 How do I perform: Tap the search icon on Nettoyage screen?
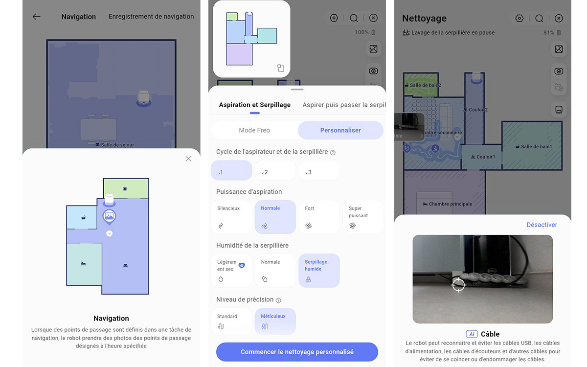[539, 19]
